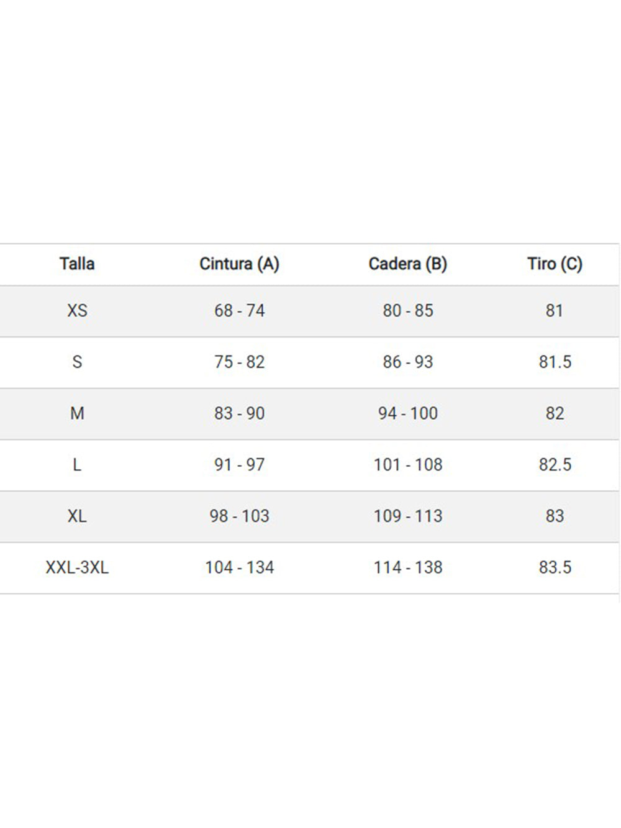
Task: Click the Cadera (B) column header
Action: coord(408,264)
